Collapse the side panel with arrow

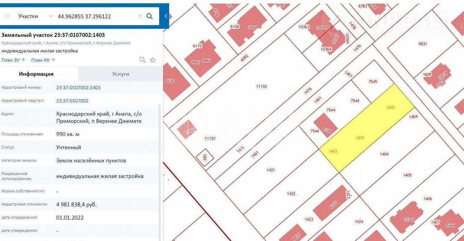(166, 16)
